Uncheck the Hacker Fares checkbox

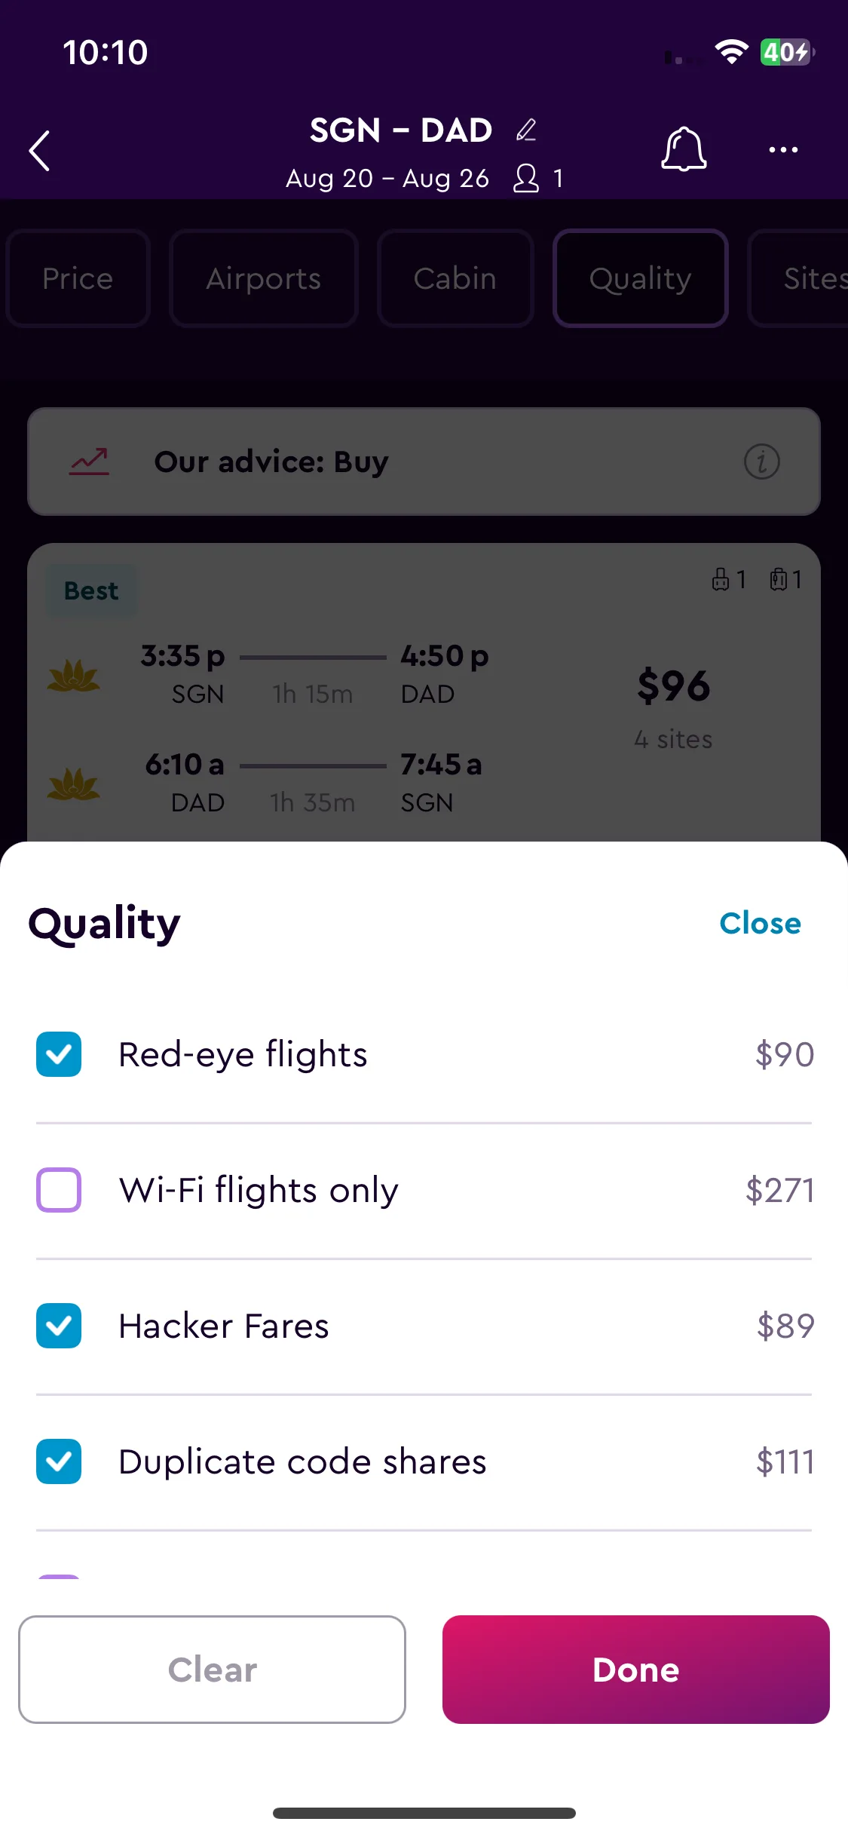pos(59,1326)
